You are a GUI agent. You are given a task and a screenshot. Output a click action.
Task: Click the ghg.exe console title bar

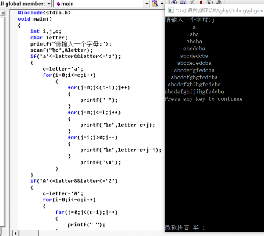[x=214, y=11]
